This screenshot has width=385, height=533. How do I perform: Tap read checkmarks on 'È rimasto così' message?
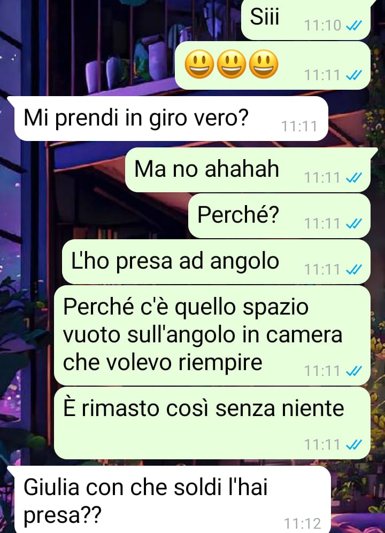353,445
